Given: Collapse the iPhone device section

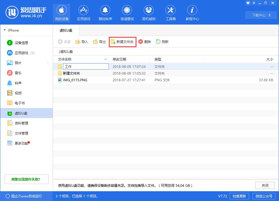Looking at the screenshot, I should 4,30.
